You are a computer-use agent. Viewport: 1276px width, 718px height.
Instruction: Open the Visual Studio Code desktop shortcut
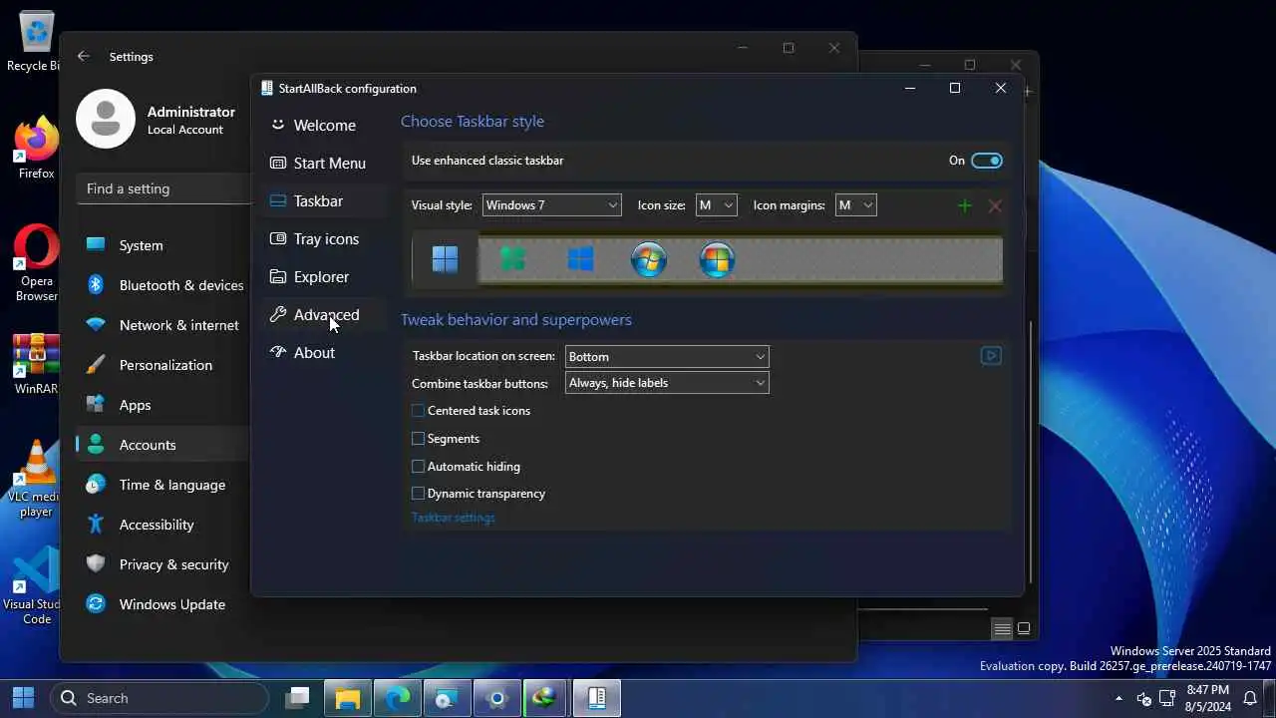tap(36, 586)
